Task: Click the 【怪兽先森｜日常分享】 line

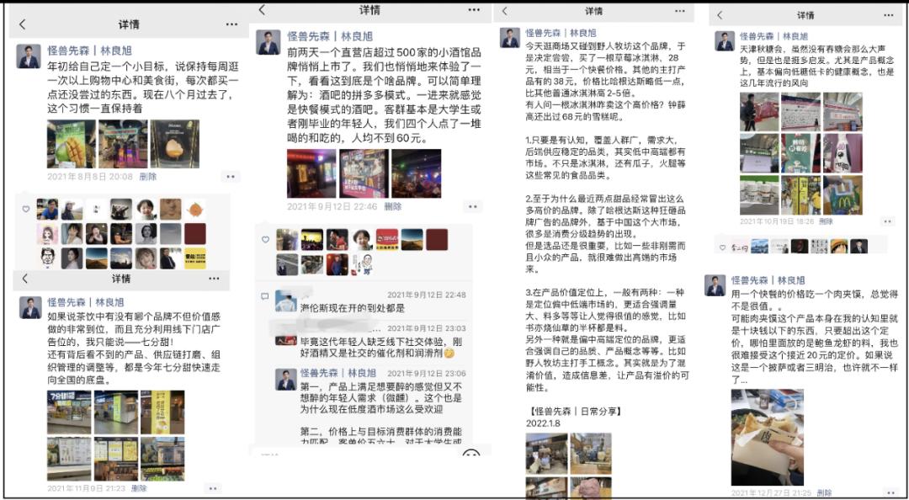Action: coord(574,412)
